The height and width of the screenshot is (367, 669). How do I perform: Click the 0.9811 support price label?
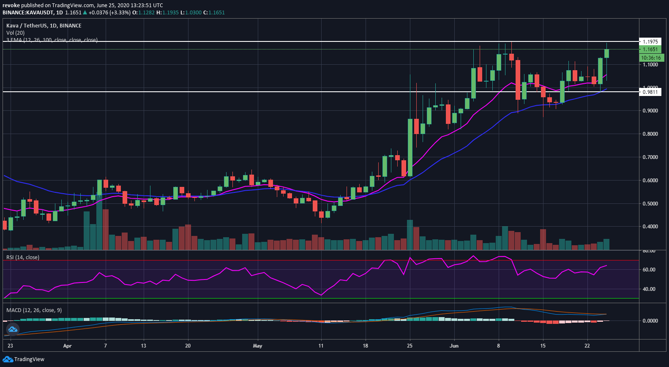tap(650, 92)
